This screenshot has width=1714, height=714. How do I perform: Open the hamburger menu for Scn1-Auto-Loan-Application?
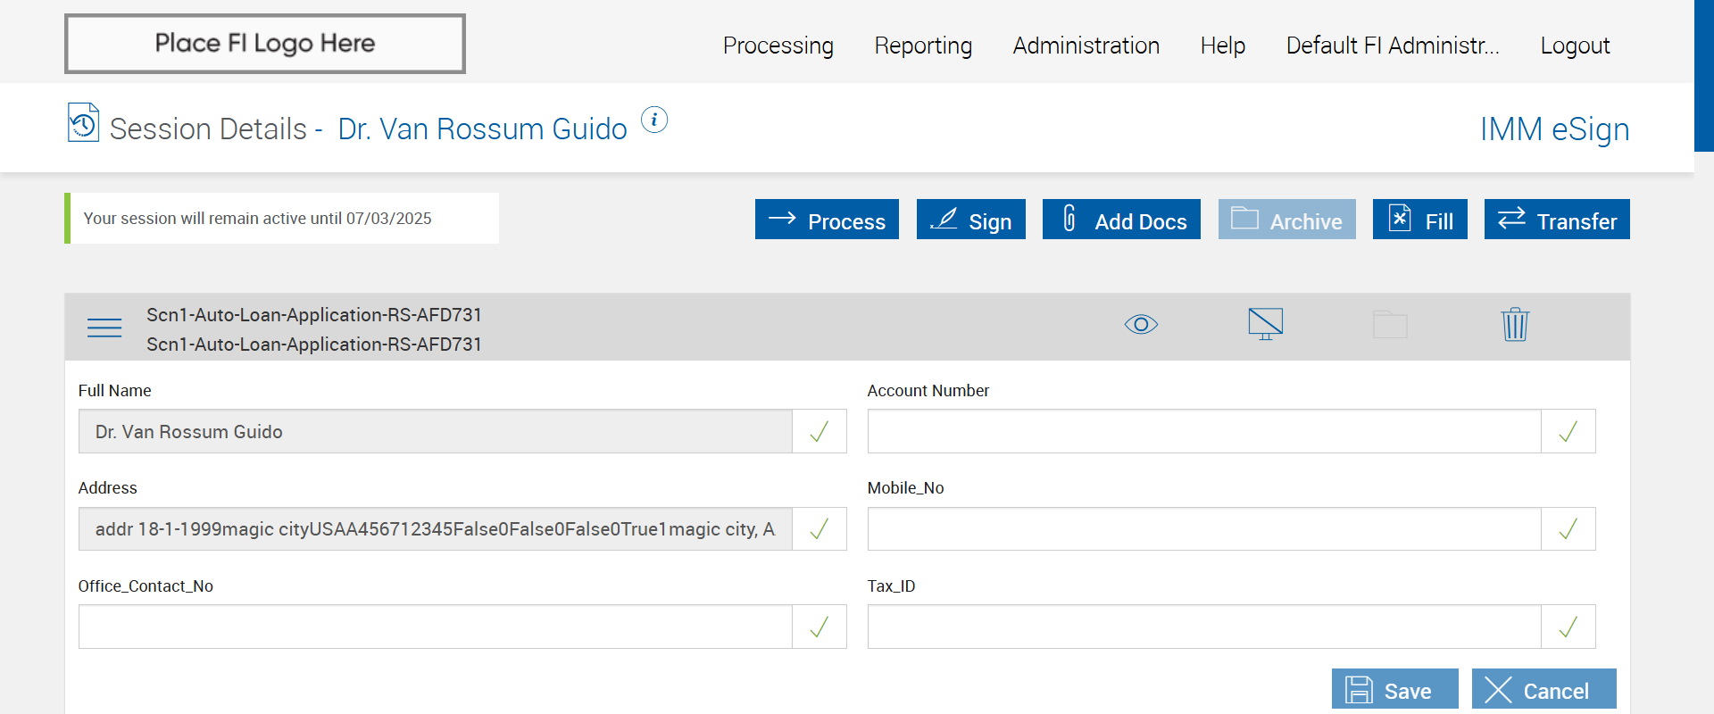[x=104, y=328]
